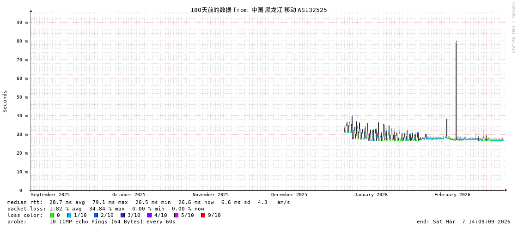The height and width of the screenshot is (228, 518).
Task: Click the graph title with AS132525
Action: 258,10
